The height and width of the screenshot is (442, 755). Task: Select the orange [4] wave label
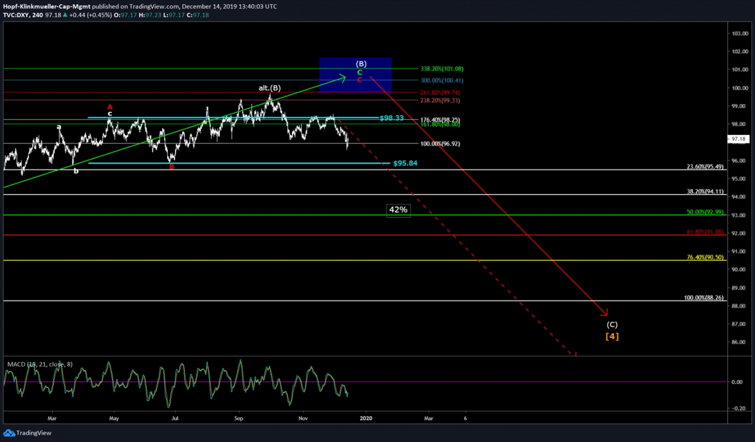pos(612,336)
